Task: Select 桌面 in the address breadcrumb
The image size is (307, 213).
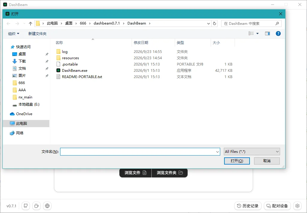Action: [x=69, y=23]
